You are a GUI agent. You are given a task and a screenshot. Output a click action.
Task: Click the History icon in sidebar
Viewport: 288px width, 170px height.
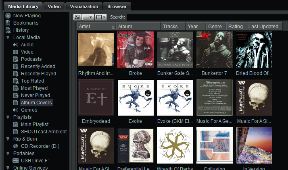pyautogui.click(x=8, y=30)
